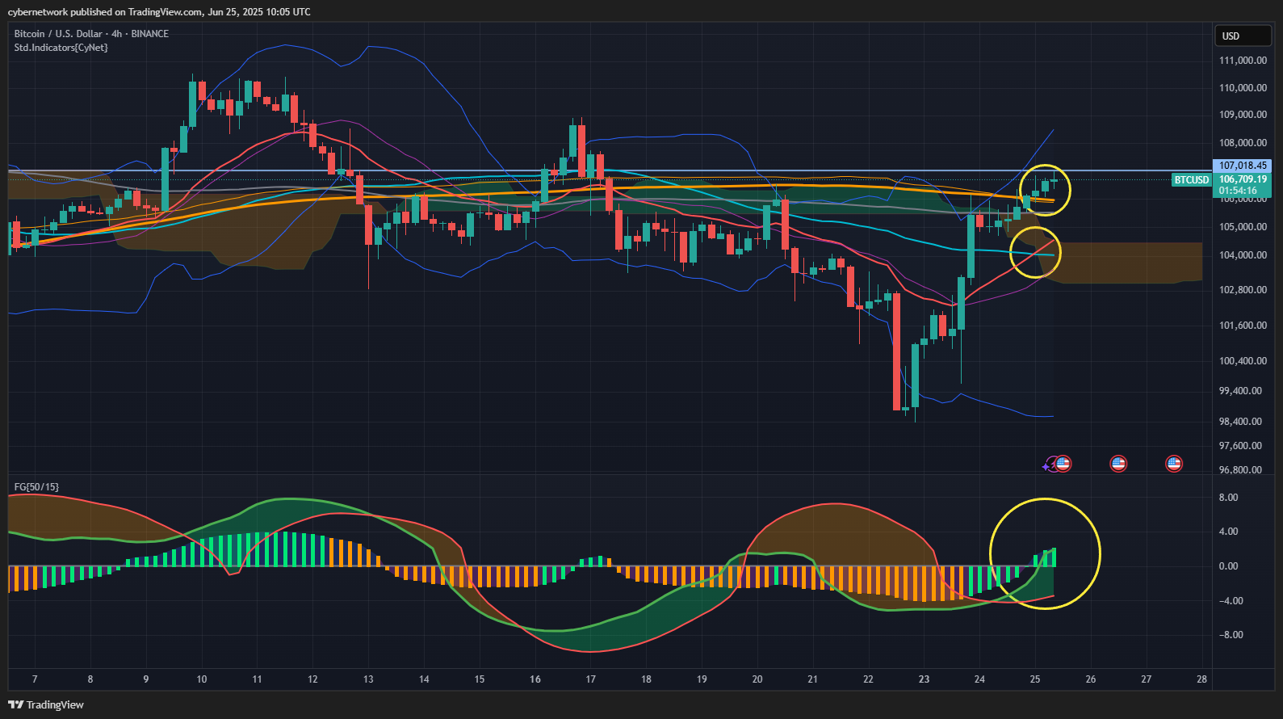Click the 105,000.00 price axis label
Screen dimensions: 1283x719
coord(1243,227)
